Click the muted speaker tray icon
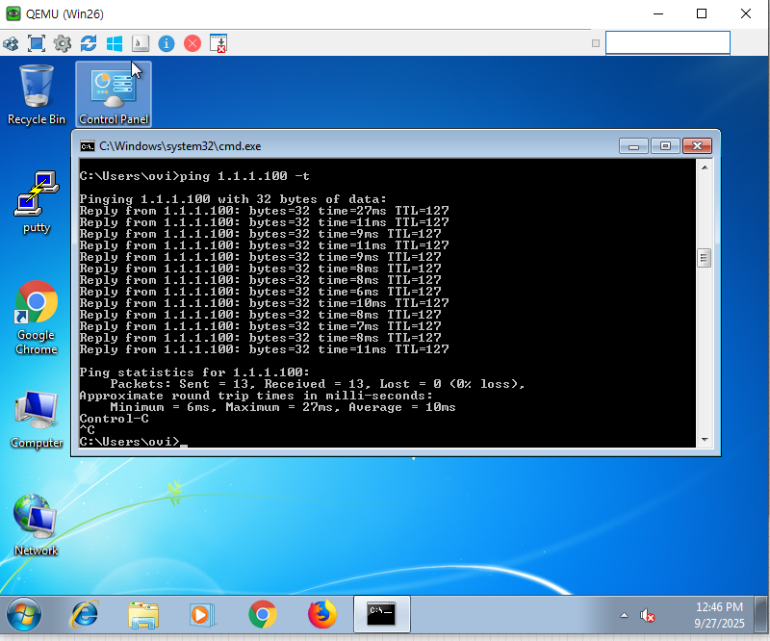 click(647, 615)
